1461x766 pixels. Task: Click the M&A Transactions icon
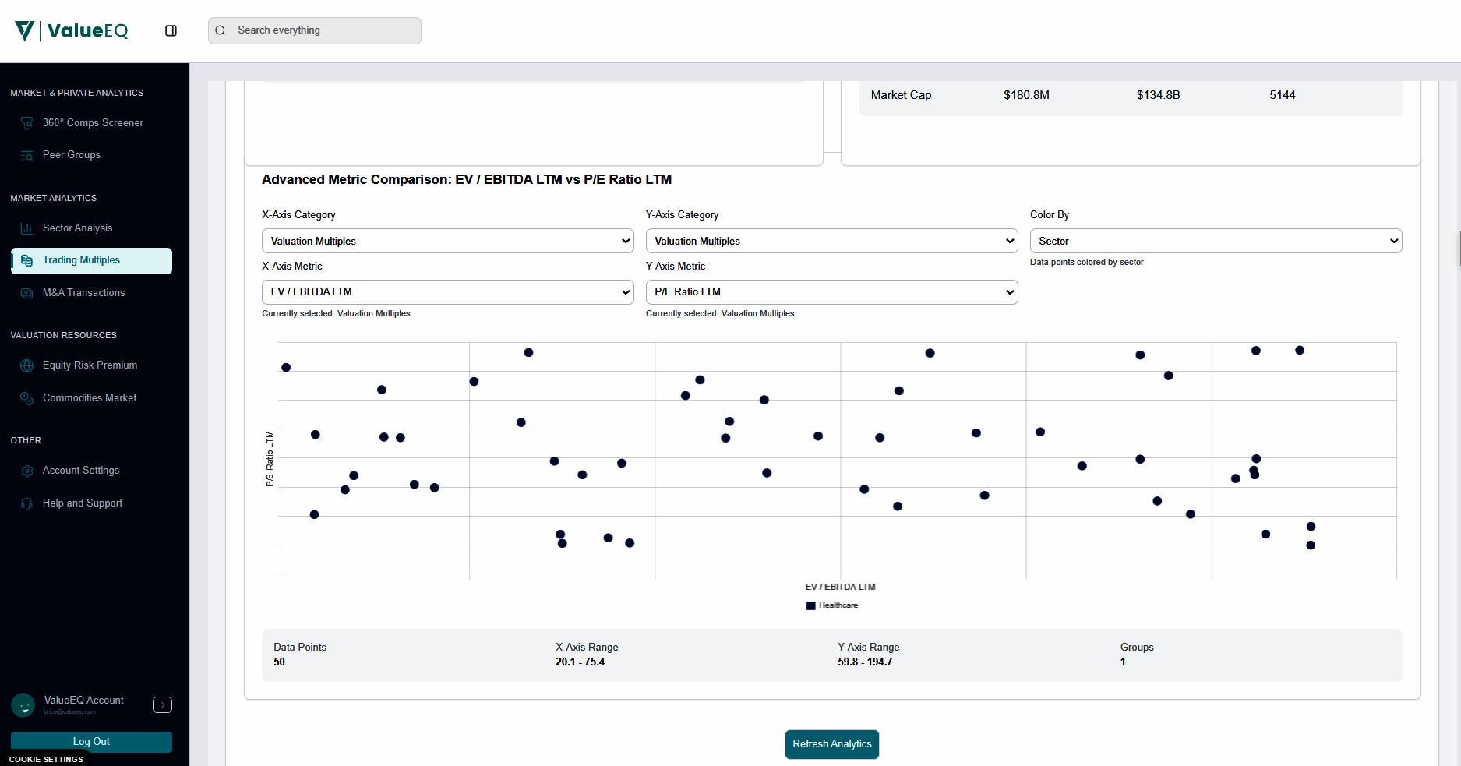(26, 293)
